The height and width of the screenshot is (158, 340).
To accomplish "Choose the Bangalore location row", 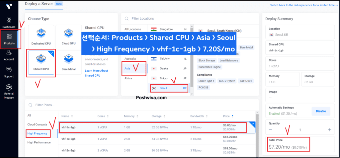I will pyautogui.click(x=169, y=29).
